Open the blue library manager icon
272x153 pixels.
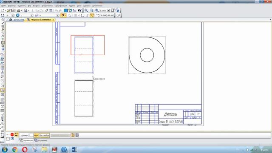point(66,11)
